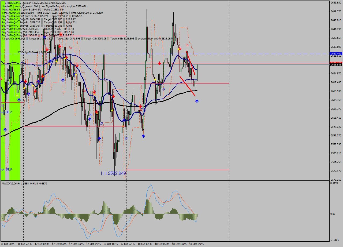
Task: Click the '17 Oct 14:45' time axis label
Action: (x=94, y=244)
